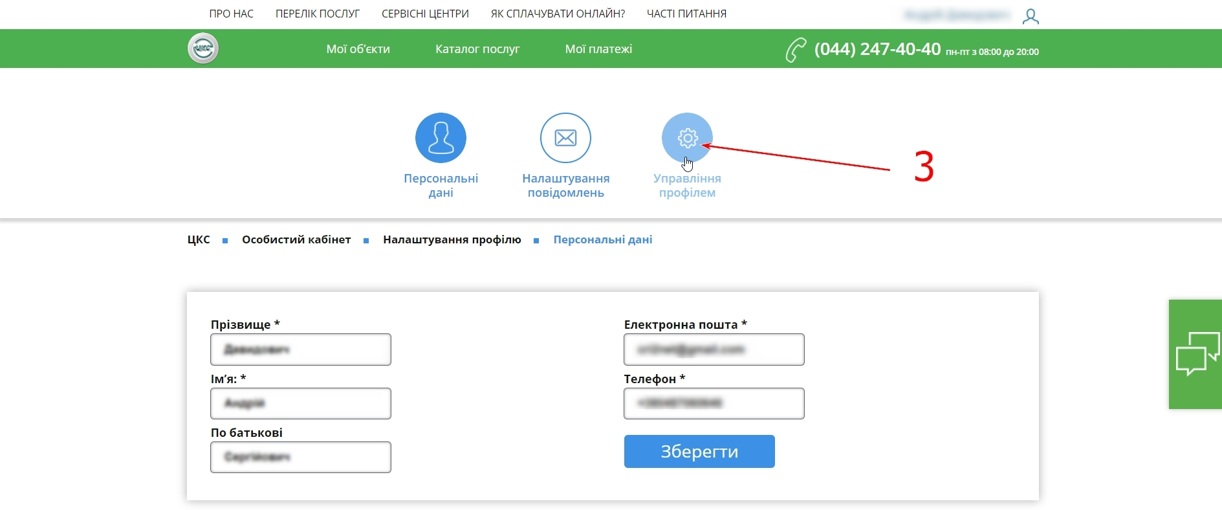Image resolution: width=1222 pixels, height=510 pixels.
Task: Click the CKS logo in green bar
Action: coord(203,49)
